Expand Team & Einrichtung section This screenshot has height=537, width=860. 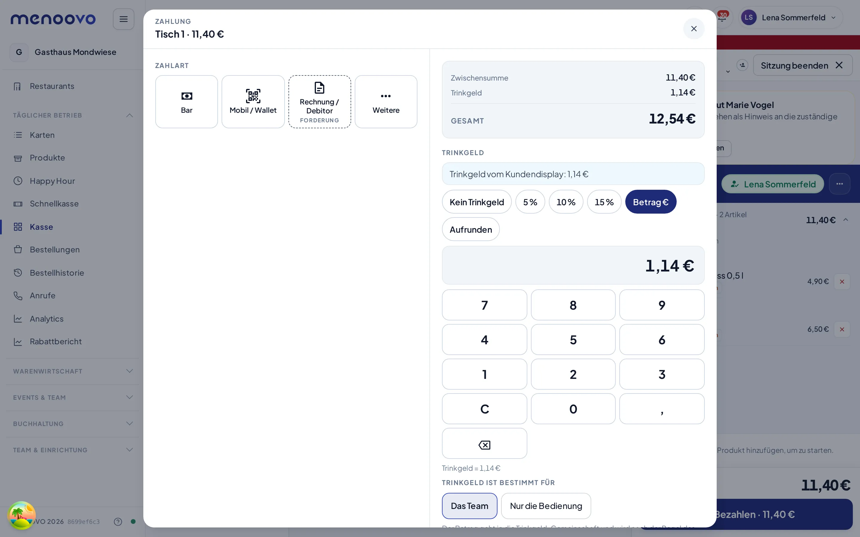point(73,450)
